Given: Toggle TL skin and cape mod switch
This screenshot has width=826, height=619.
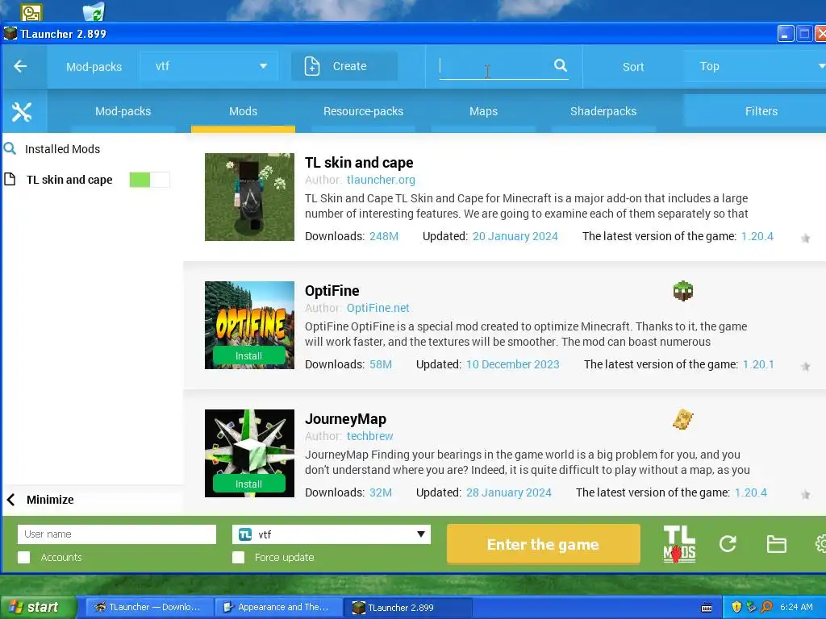Looking at the screenshot, I should point(149,180).
